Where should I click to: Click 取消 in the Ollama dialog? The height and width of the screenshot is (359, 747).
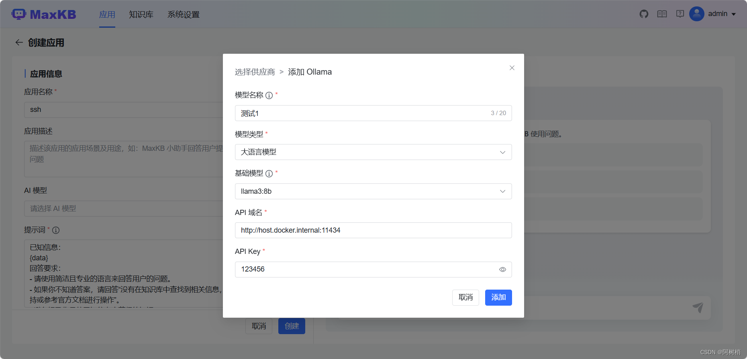(465, 298)
